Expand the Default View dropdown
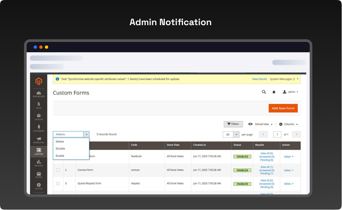Image resolution: width=342 pixels, height=210 pixels. [261, 124]
